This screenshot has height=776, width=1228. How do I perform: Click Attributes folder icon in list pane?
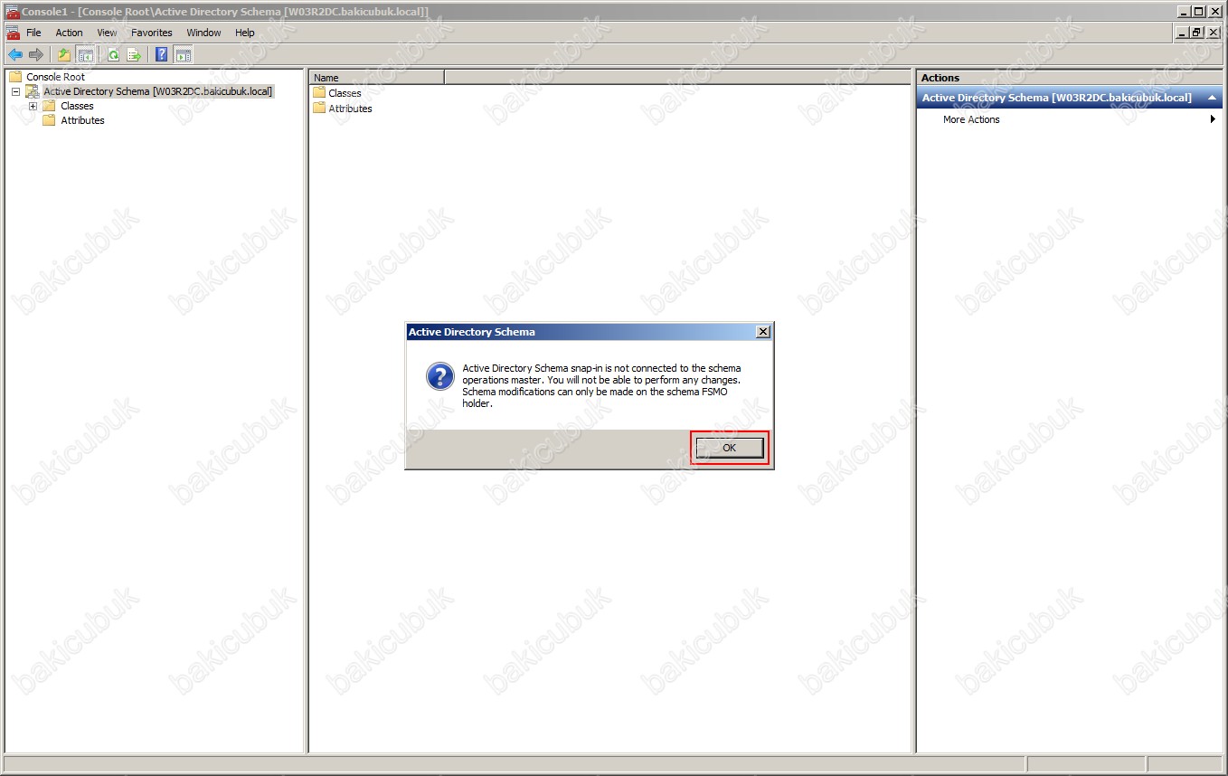319,109
